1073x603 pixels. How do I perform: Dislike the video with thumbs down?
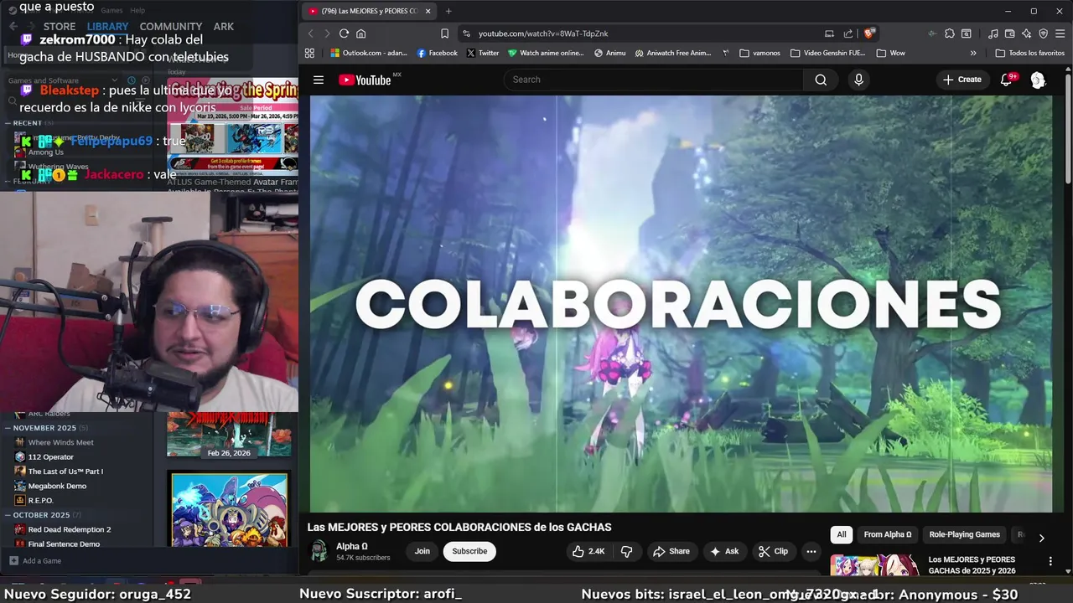point(626,551)
